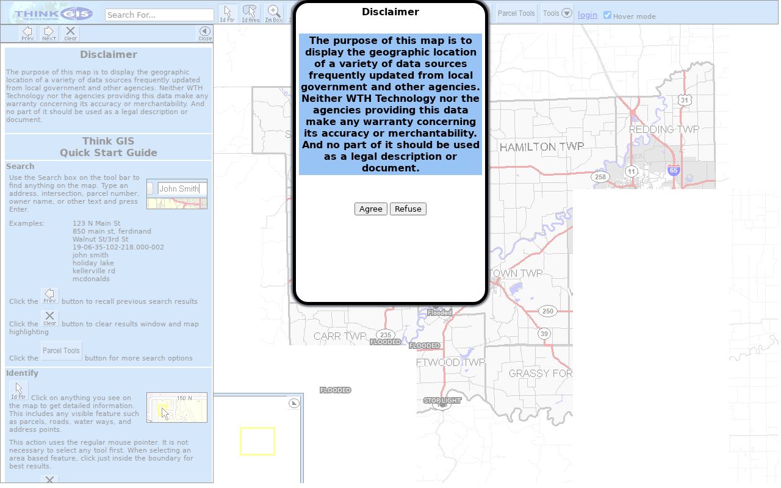Click the Search For input field
The width and height of the screenshot is (781, 488).
click(x=159, y=15)
